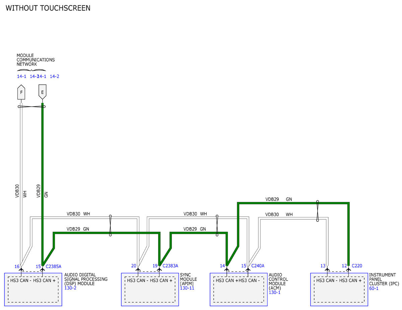Click the MODULE COMMUNICATIONS NETWORK label

(x=36, y=60)
